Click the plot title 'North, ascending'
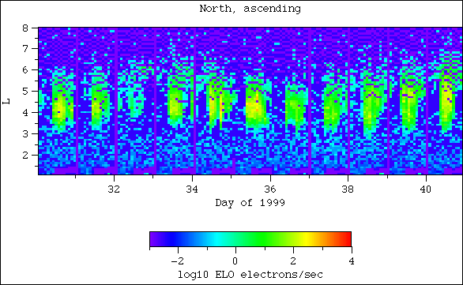This screenshot has height=285, width=463. coord(250,9)
